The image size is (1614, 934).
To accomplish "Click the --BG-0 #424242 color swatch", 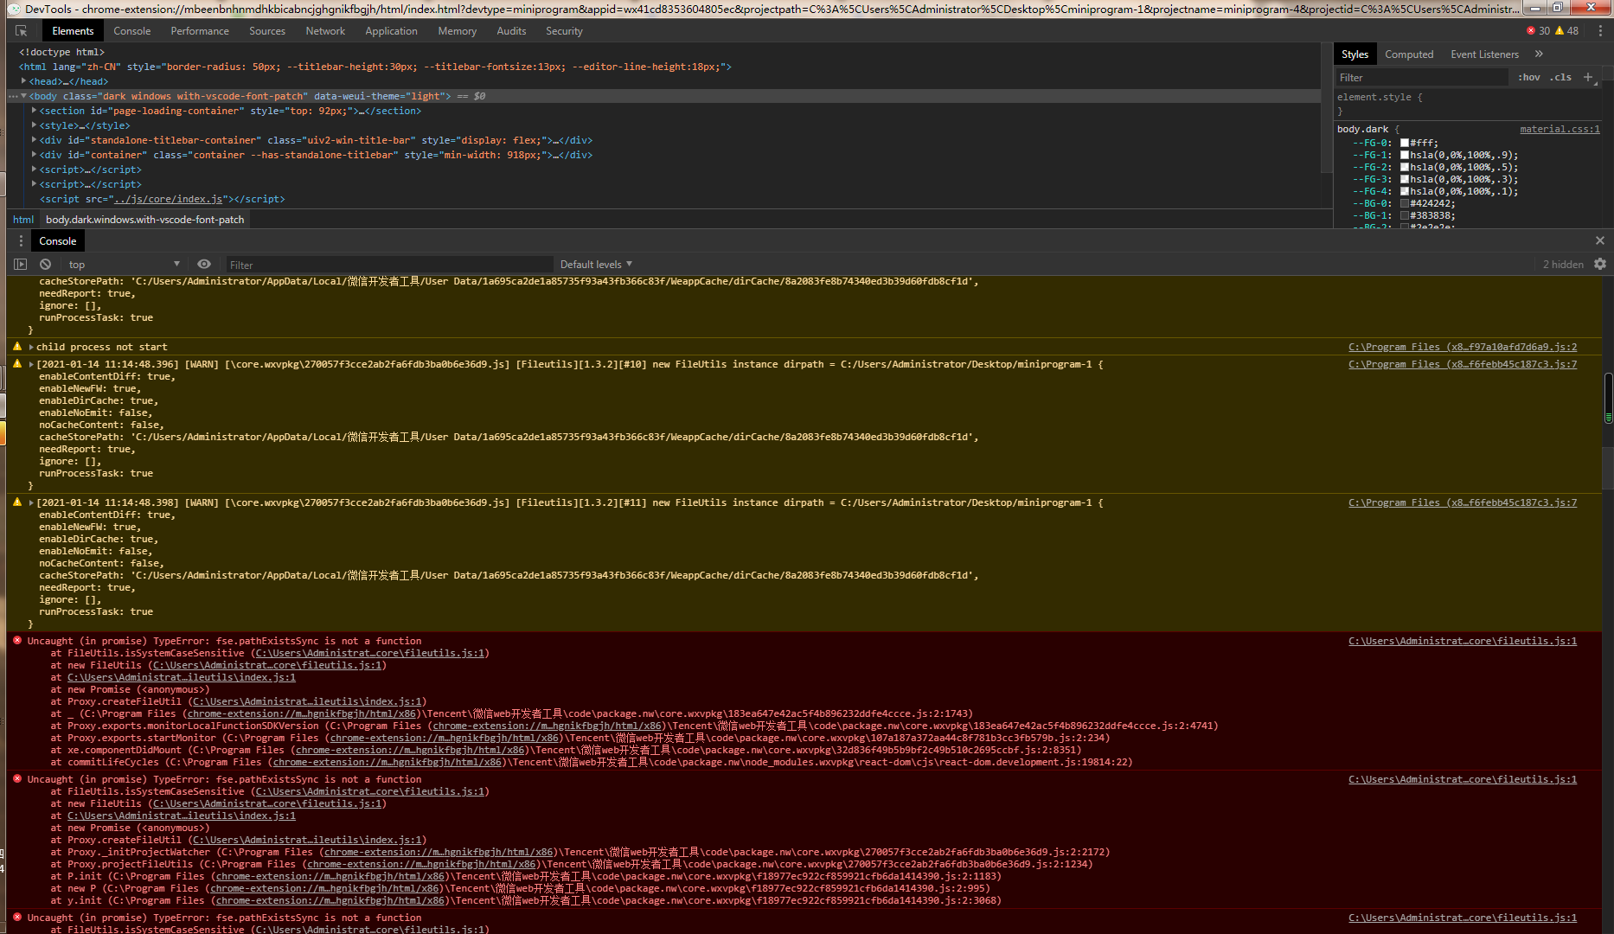I will tap(1405, 204).
